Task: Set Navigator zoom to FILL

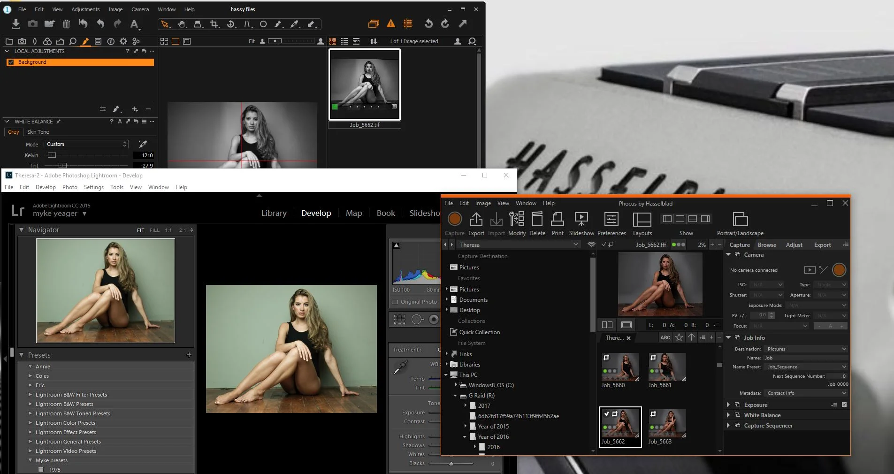Action: [154, 230]
